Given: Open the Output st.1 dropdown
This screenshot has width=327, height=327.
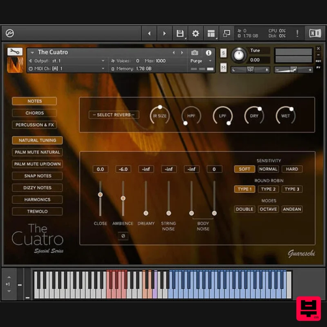Looking at the screenshot, I should pyautogui.click(x=65, y=60).
